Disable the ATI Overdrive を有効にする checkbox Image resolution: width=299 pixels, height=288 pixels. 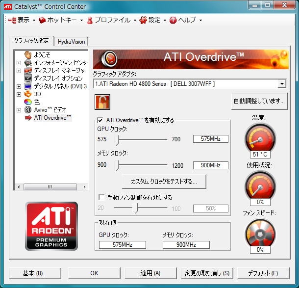click(x=100, y=120)
